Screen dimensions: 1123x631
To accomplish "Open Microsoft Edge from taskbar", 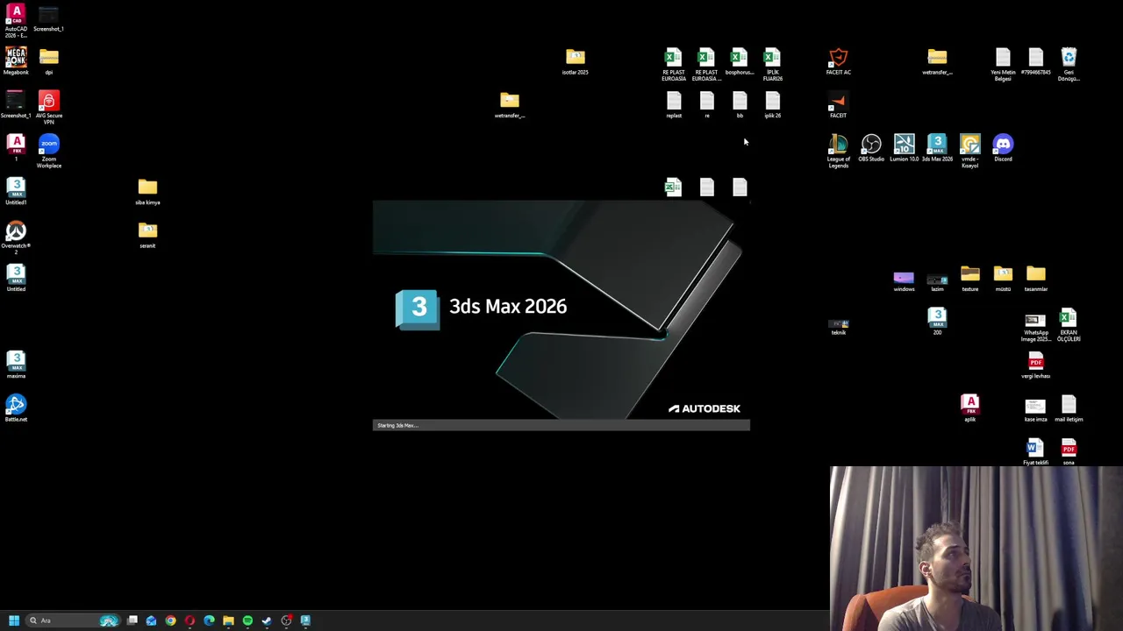I will tap(209, 620).
